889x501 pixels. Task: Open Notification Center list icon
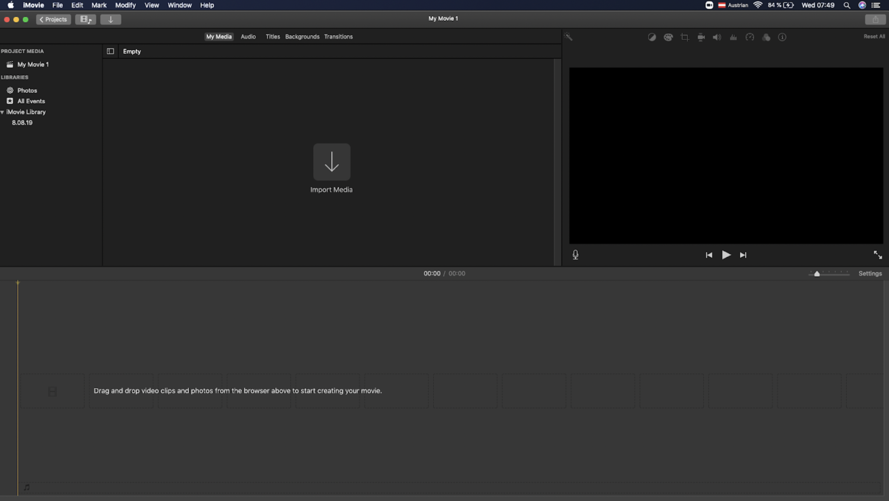tap(876, 5)
